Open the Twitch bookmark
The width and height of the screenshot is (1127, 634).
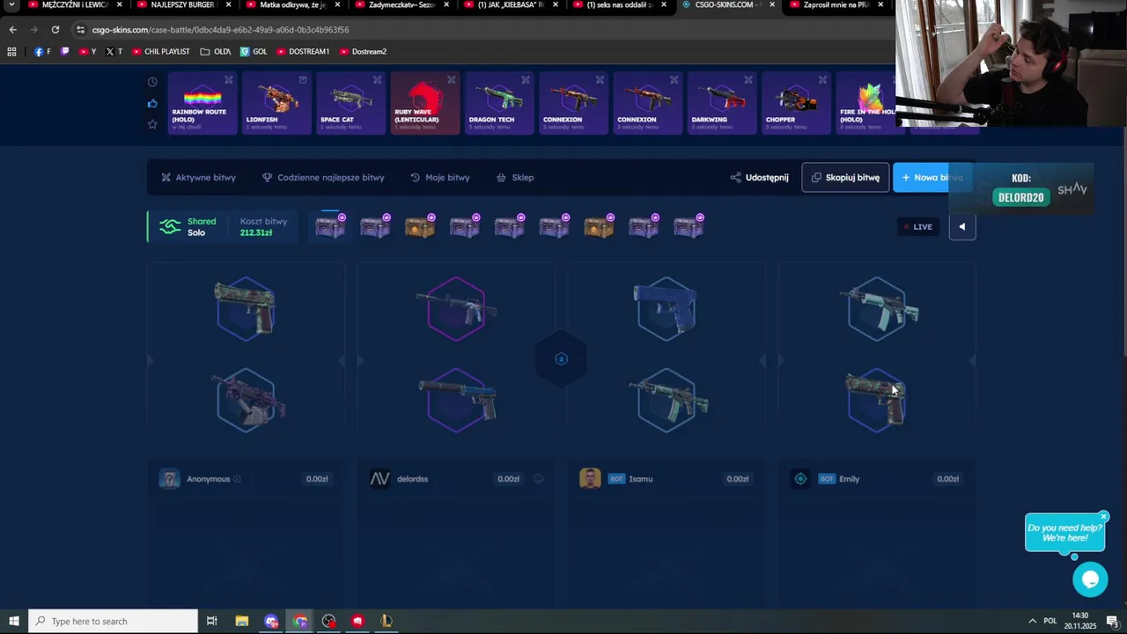click(x=64, y=51)
